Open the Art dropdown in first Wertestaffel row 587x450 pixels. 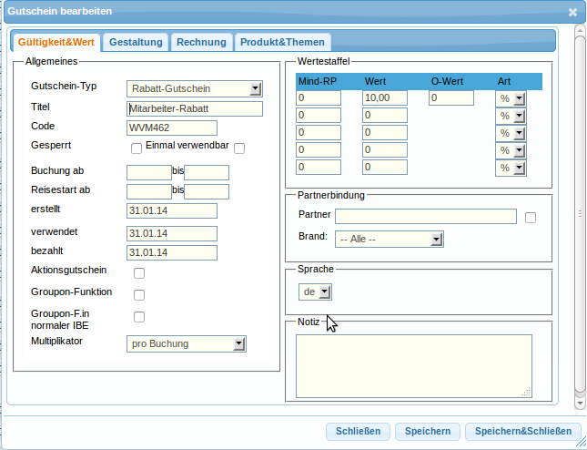tap(511, 98)
